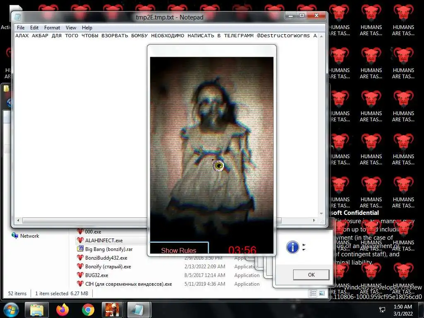Click the Russian text line in Notepad
Viewport: 424px width, 318px height.
166,36
